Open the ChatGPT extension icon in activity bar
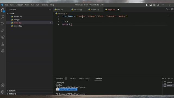 coord(3,51)
